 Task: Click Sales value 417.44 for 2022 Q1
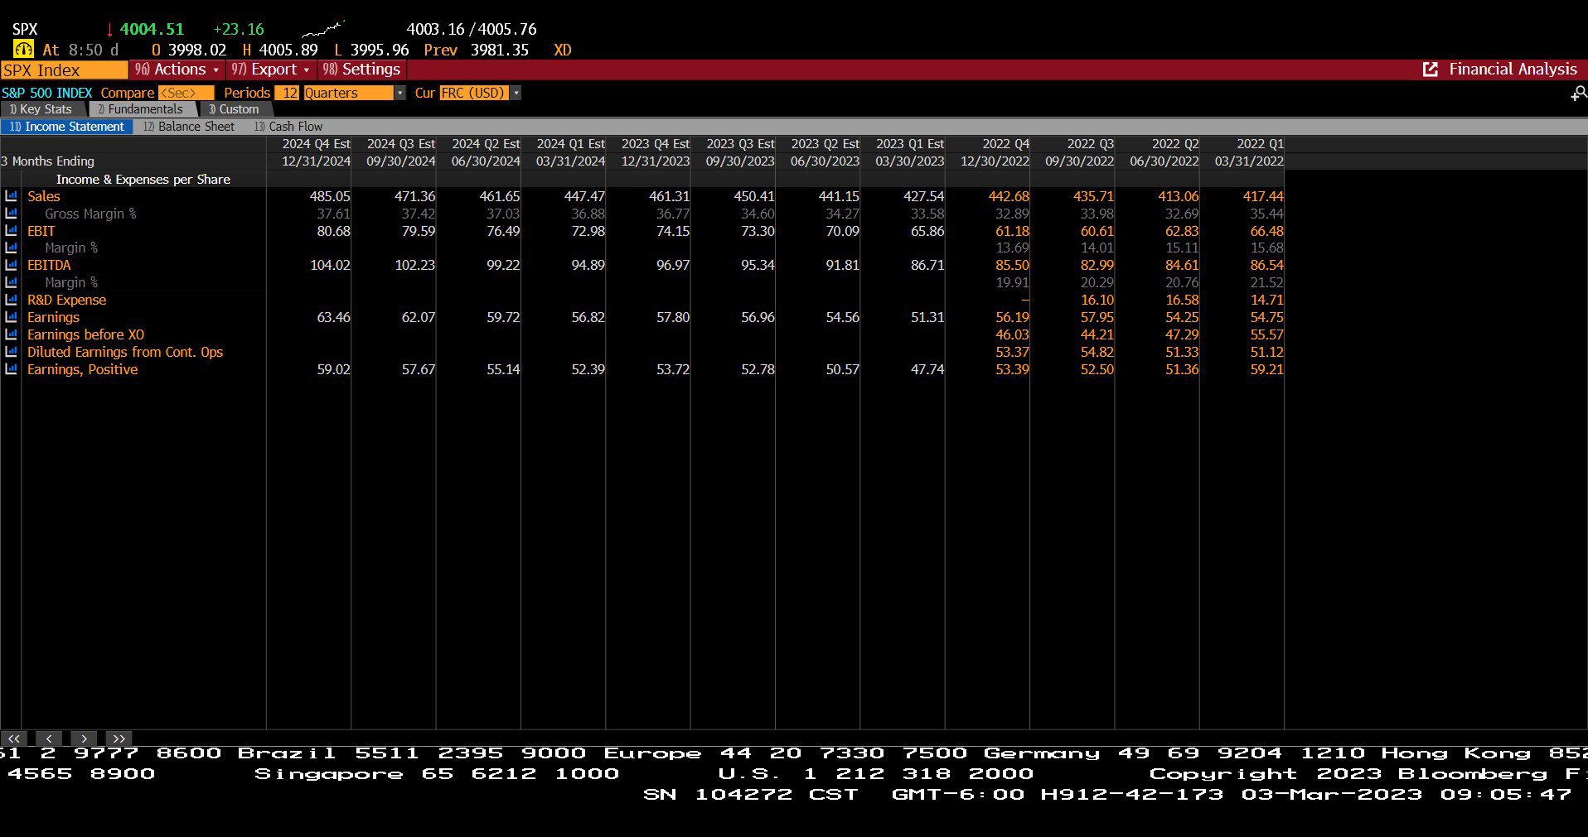click(1263, 196)
